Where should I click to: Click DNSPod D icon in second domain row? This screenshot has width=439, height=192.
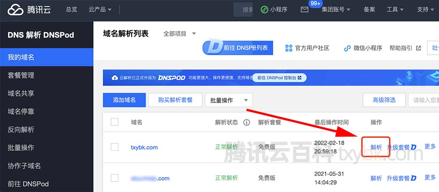pos(414,178)
